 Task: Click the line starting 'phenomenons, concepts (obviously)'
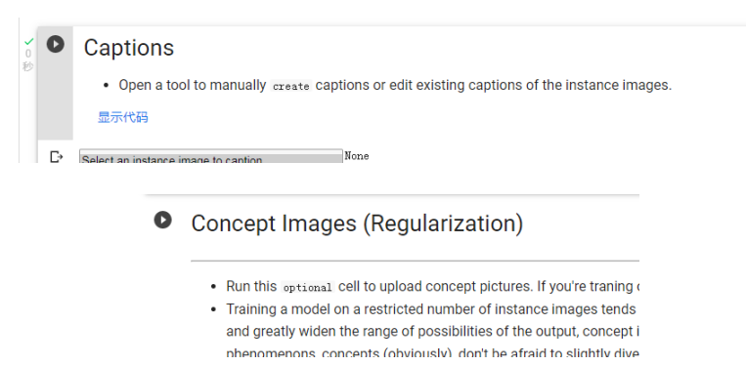(432, 353)
